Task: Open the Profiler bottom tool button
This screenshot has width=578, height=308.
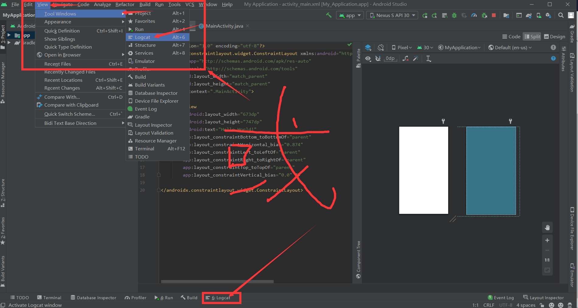Action: (136, 298)
